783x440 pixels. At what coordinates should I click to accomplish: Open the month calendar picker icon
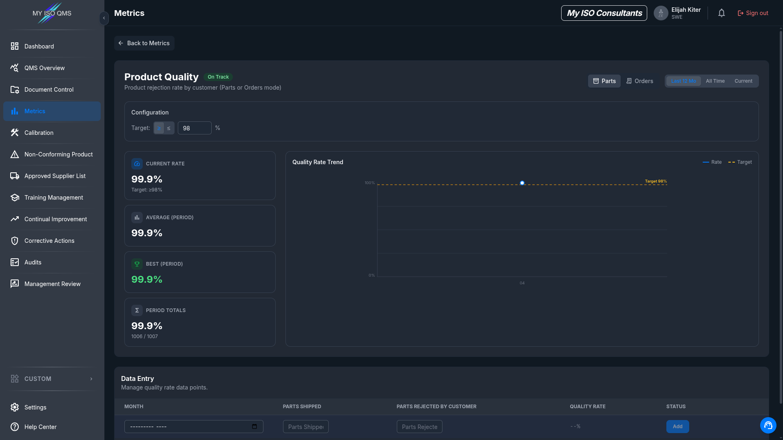click(254, 427)
